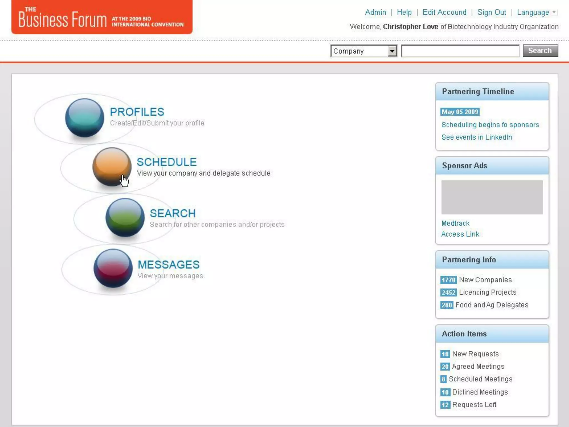Open the Scheduling begins for sponsors link
Image resolution: width=569 pixels, height=427 pixels.
490,125
